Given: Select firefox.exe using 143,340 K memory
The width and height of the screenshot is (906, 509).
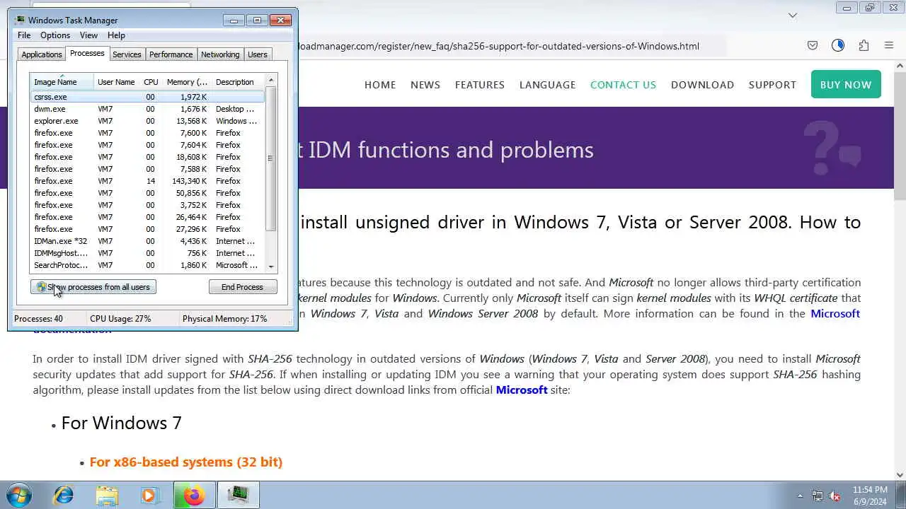Looking at the screenshot, I should tap(147, 181).
